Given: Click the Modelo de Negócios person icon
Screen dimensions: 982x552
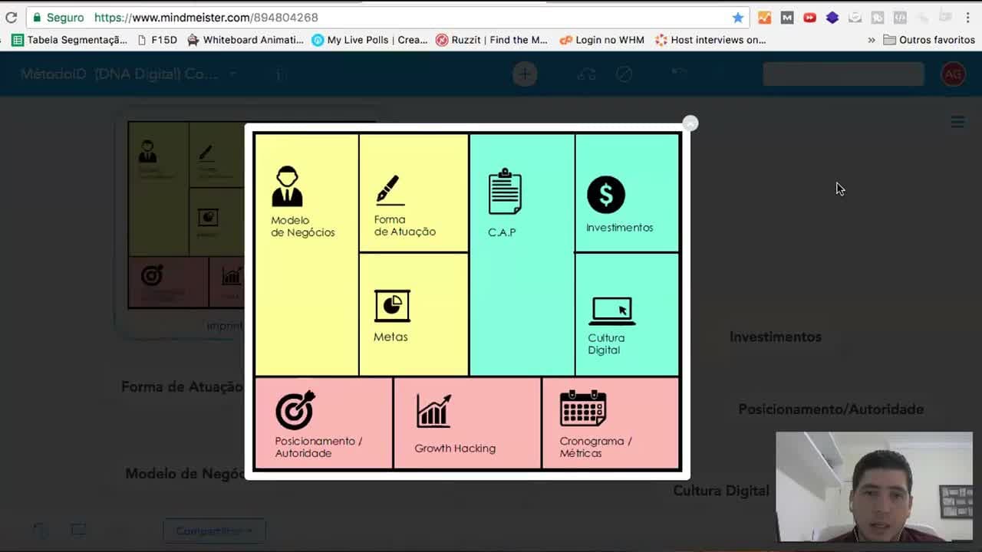Looking at the screenshot, I should [287, 186].
